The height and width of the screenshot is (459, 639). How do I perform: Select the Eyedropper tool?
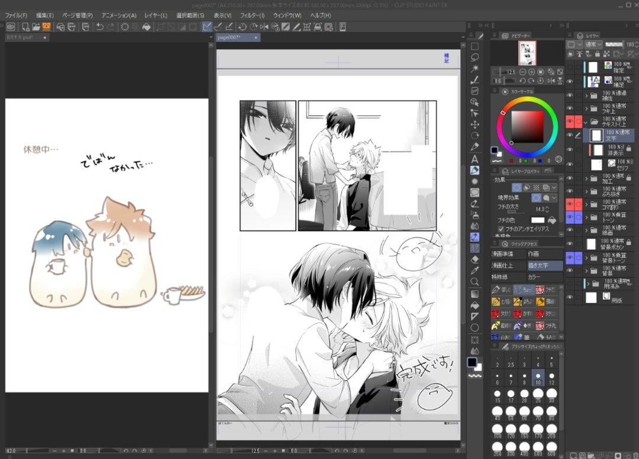point(475,270)
